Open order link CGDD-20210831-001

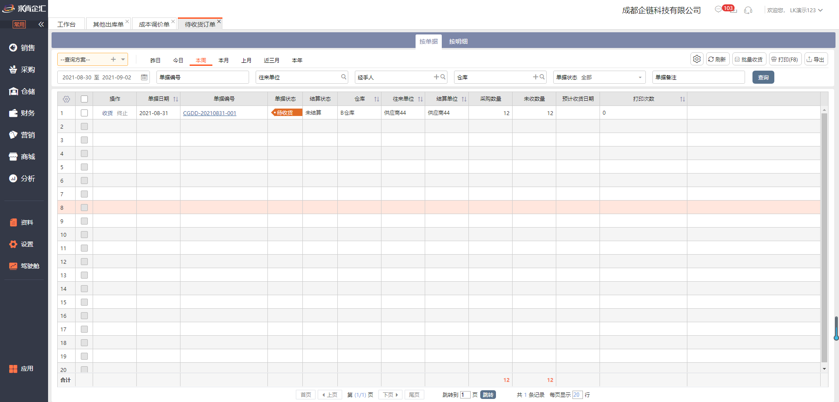(x=209, y=113)
